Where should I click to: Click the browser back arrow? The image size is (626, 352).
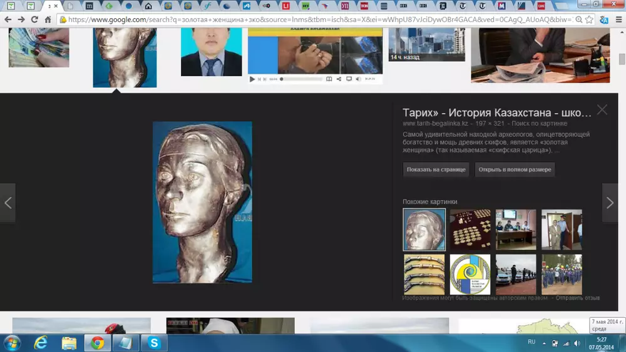(8, 19)
